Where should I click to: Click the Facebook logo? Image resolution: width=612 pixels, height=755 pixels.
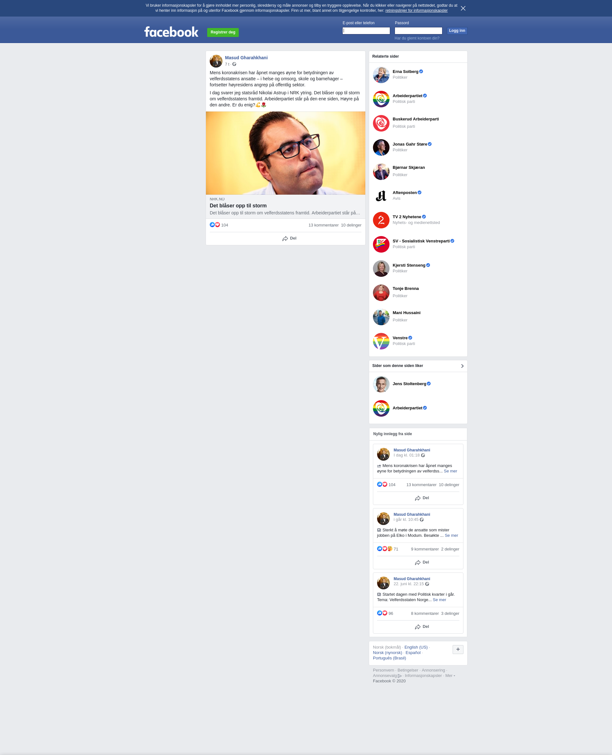pos(171,32)
